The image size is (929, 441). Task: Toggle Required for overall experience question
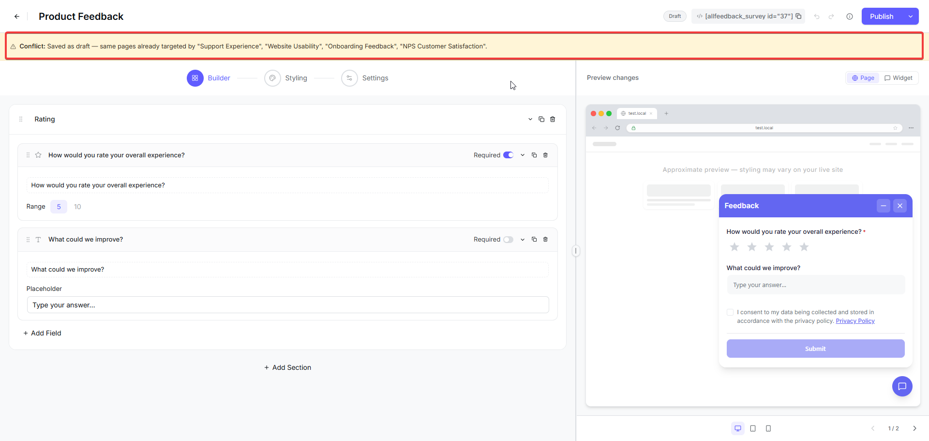pos(508,155)
